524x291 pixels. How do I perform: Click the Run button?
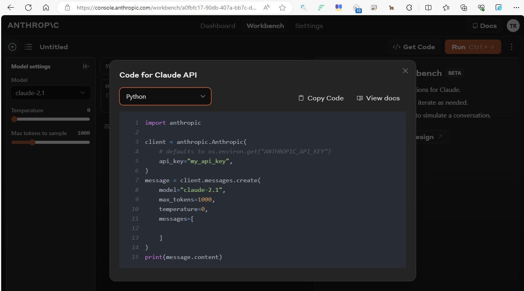[473, 47]
